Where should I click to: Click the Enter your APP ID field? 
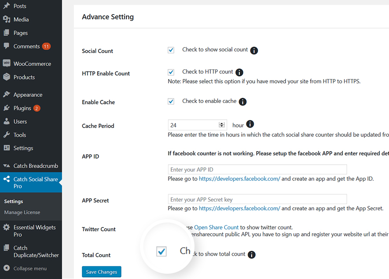[x=257, y=169]
